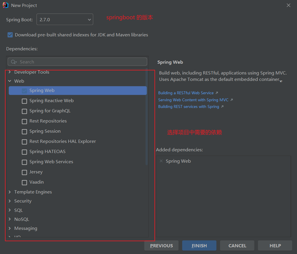Click the Finish button
The width and height of the screenshot is (297, 254).
click(x=199, y=246)
